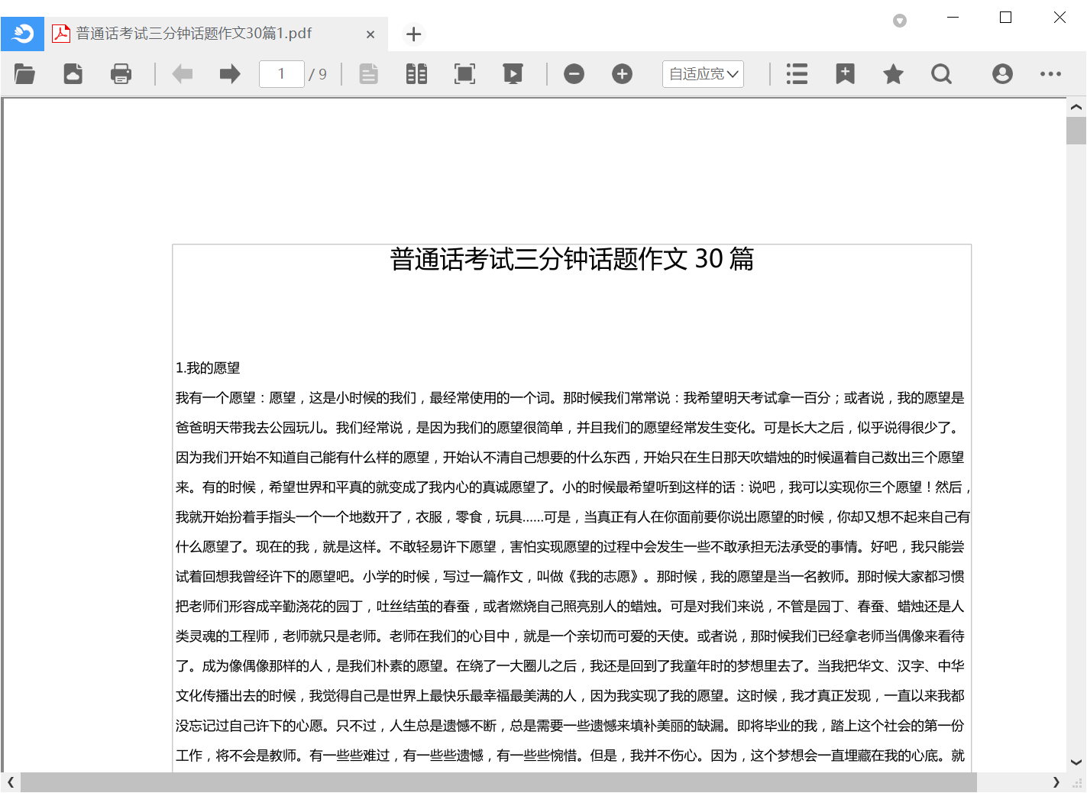The image size is (1087, 793).
Task: Zoom in with the plus icon
Action: coord(622,74)
